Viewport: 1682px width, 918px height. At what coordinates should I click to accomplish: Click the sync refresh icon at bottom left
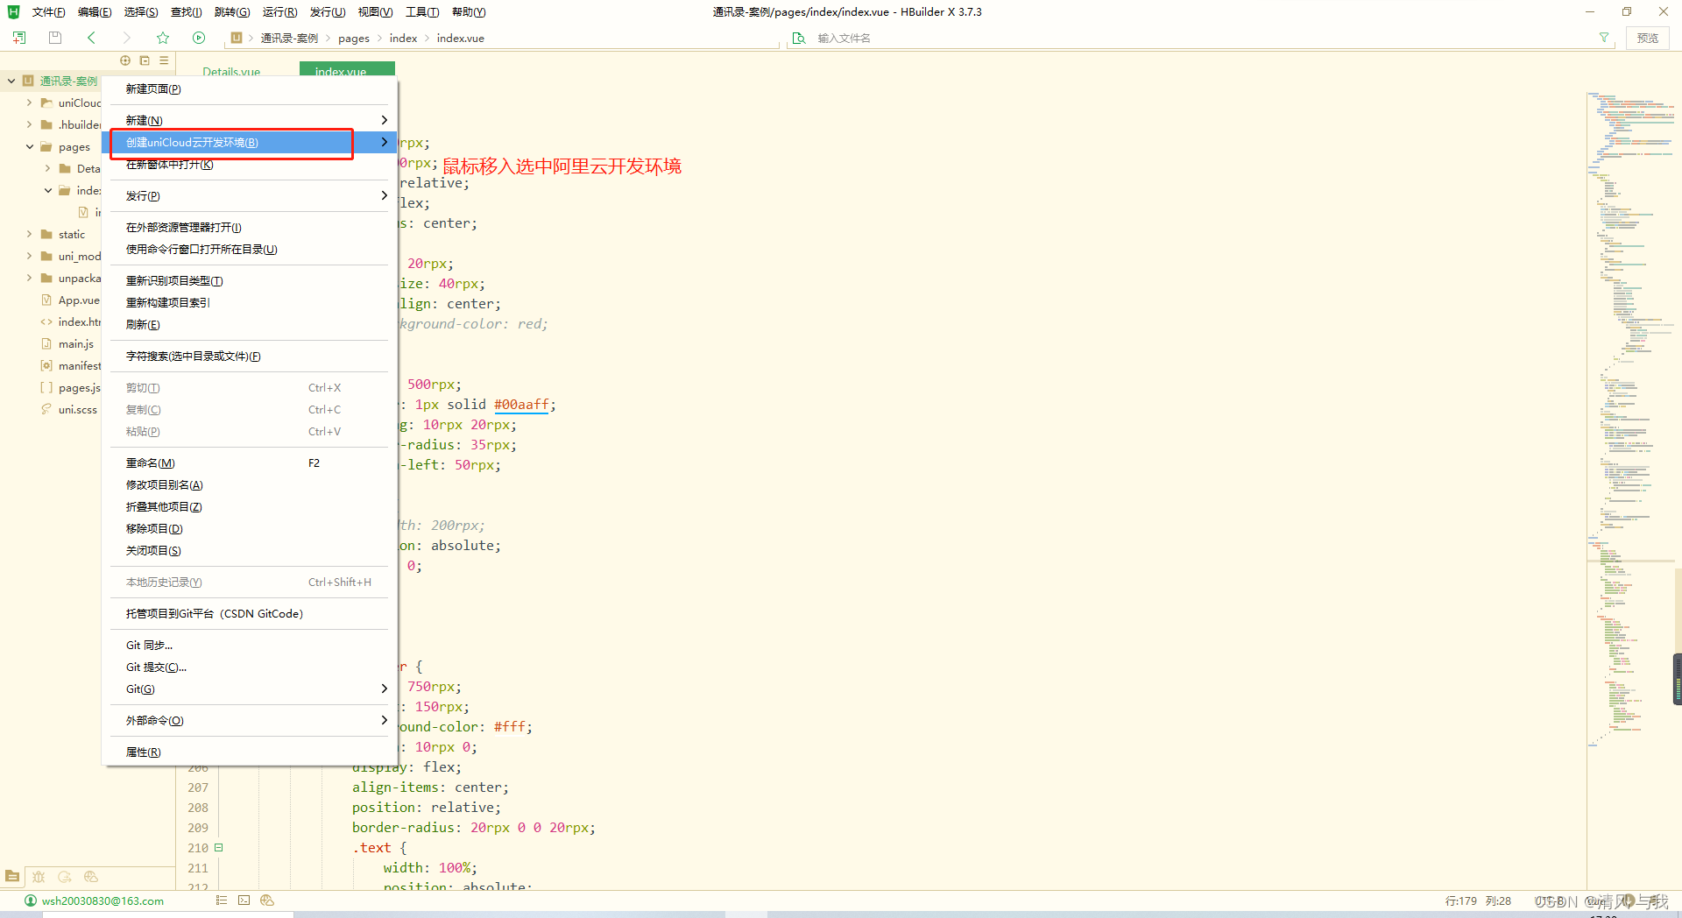(65, 876)
